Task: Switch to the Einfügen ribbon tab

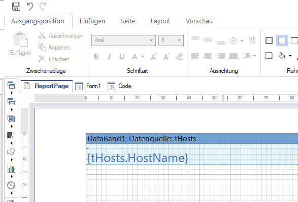Action: (92, 21)
